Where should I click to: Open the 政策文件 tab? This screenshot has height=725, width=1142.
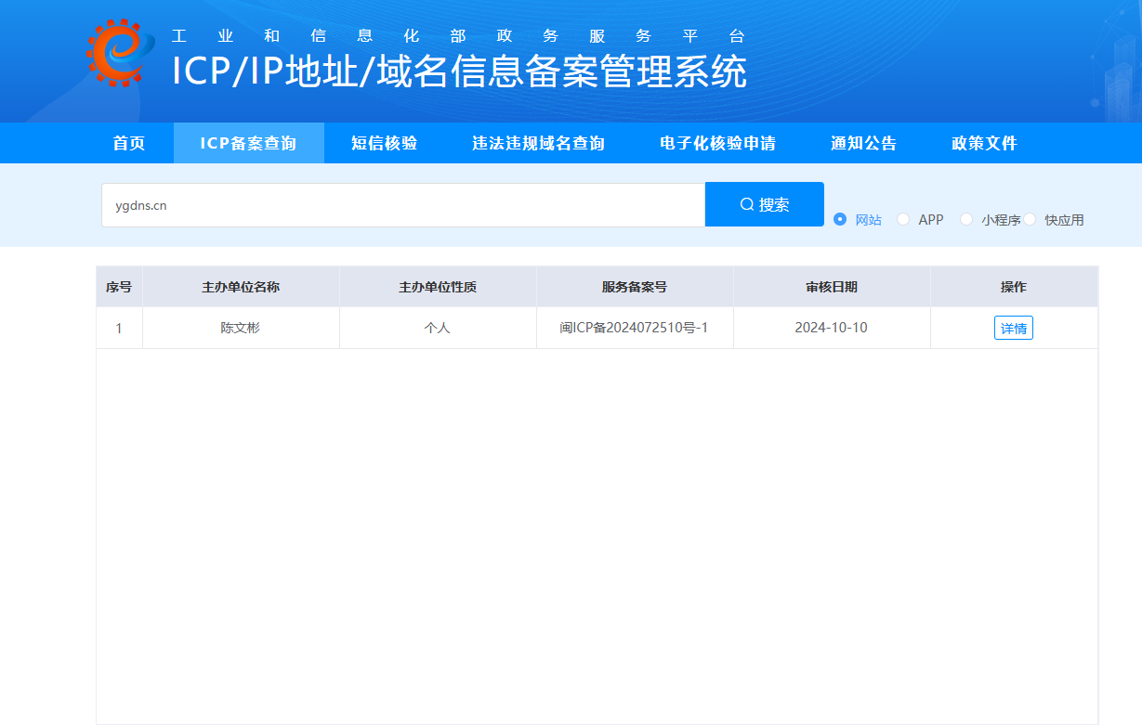984,143
